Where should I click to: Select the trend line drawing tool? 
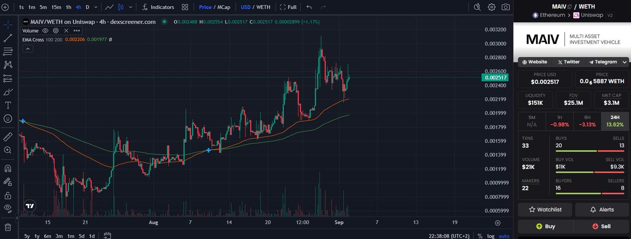tap(8, 38)
